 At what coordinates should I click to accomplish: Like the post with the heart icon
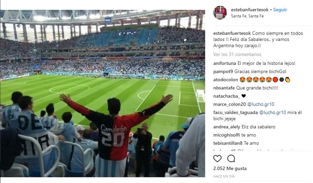tap(217, 158)
